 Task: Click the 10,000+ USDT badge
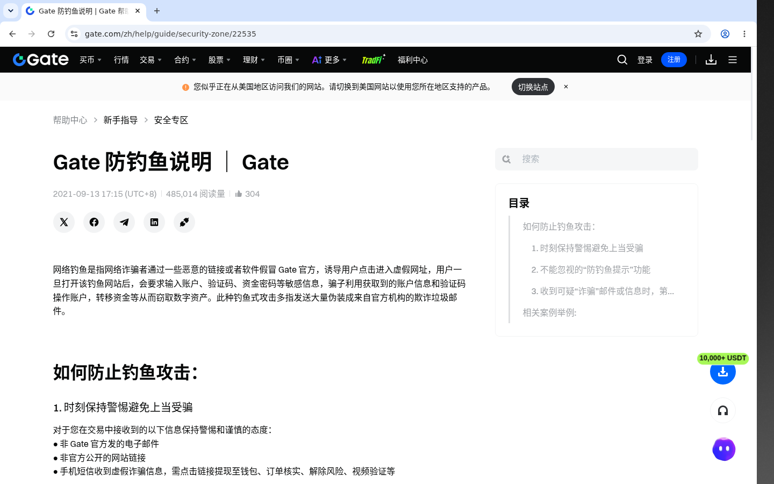pos(723,358)
